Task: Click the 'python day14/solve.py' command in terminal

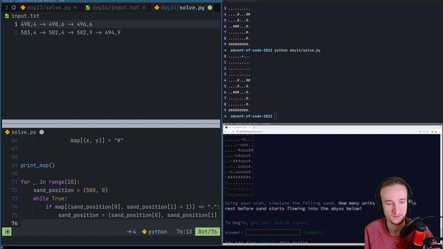Action: pos(297,50)
